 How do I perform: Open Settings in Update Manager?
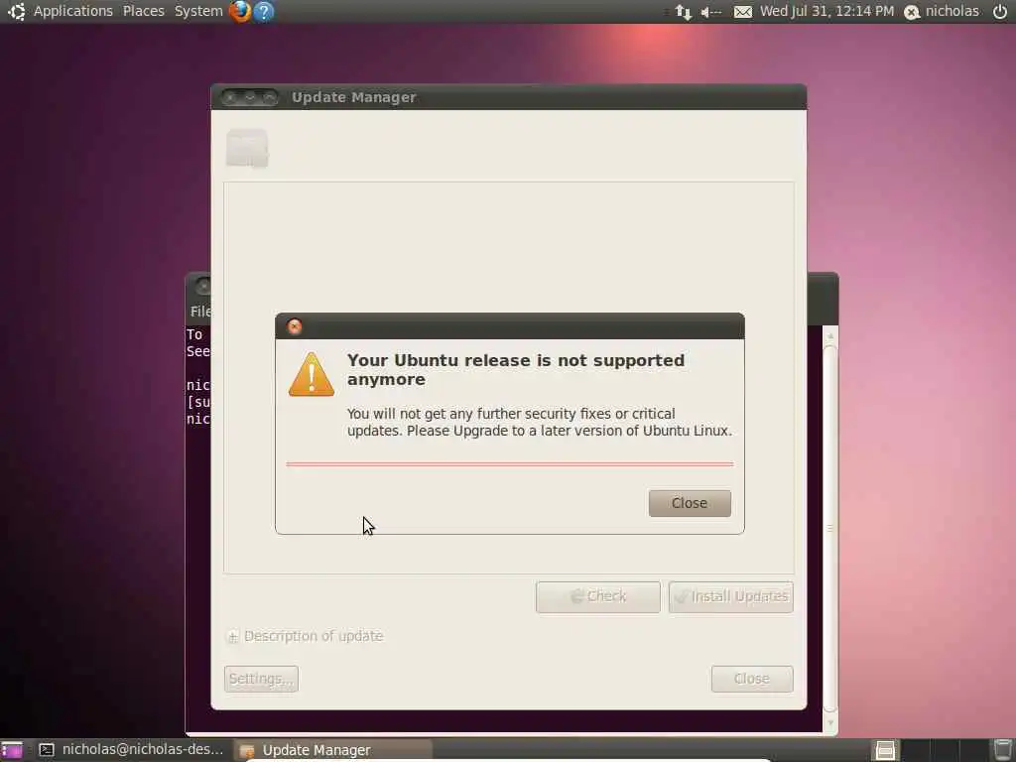point(261,679)
